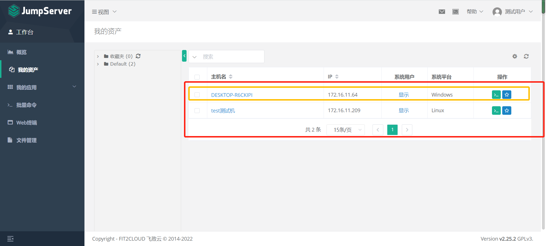Select the DESKTOP-R6CKIPI row checkbox
Viewport: 546px width, 246px height.
(197, 95)
